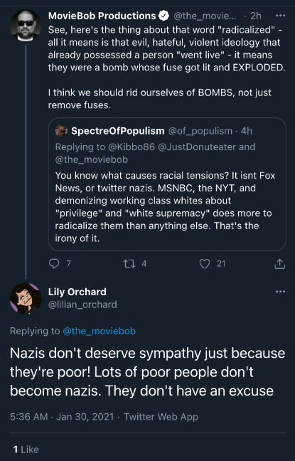This screenshot has height=461, width=295.
Task: Open more options on MovieBob tweet
Action: (280, 16)
